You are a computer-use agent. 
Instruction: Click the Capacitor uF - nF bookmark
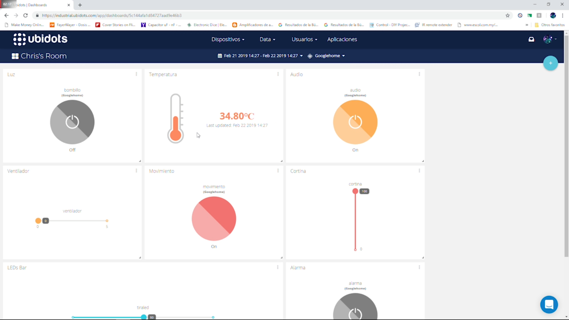click(x=161, y=25)
